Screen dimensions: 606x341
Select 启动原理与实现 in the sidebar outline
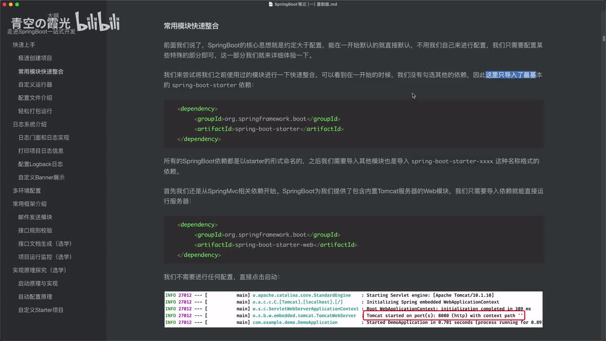click(x=38, y=284)
